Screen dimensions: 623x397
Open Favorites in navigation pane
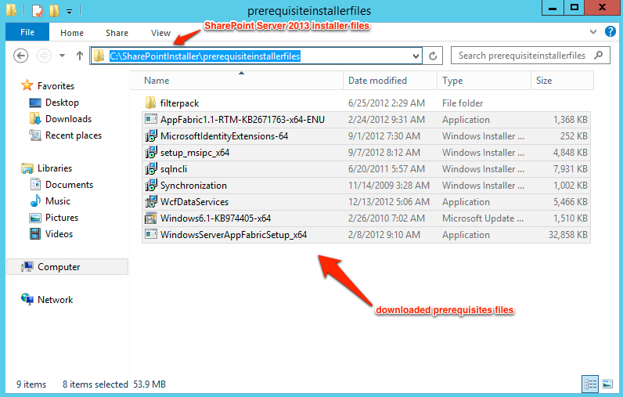(56, 86)
